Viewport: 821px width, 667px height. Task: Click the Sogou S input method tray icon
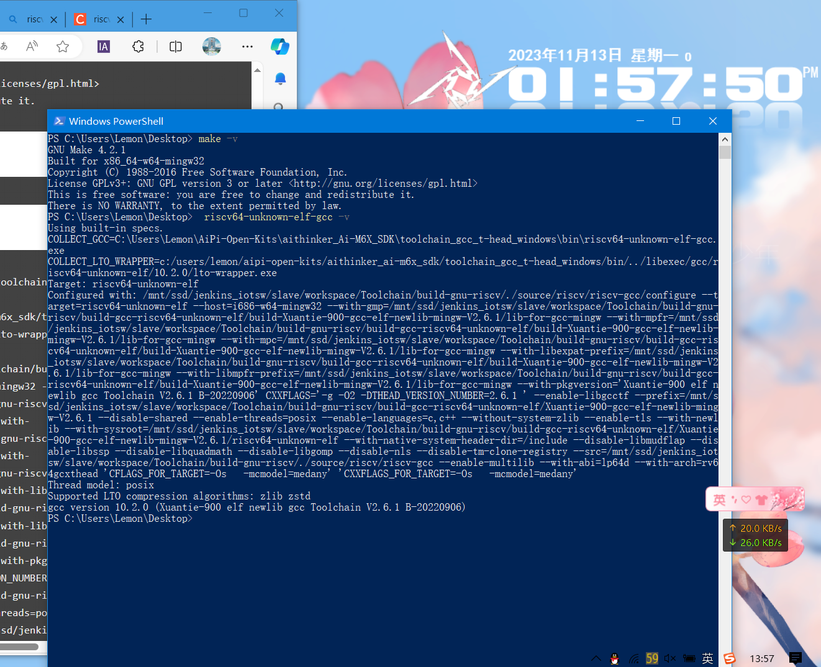pos(730,658)
